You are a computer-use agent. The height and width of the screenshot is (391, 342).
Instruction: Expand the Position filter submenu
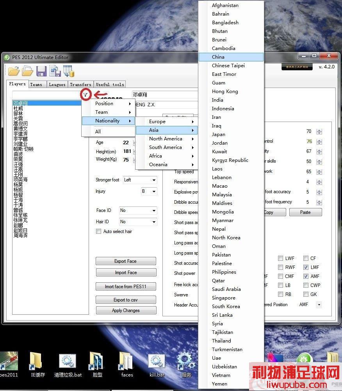coord(109,104)
